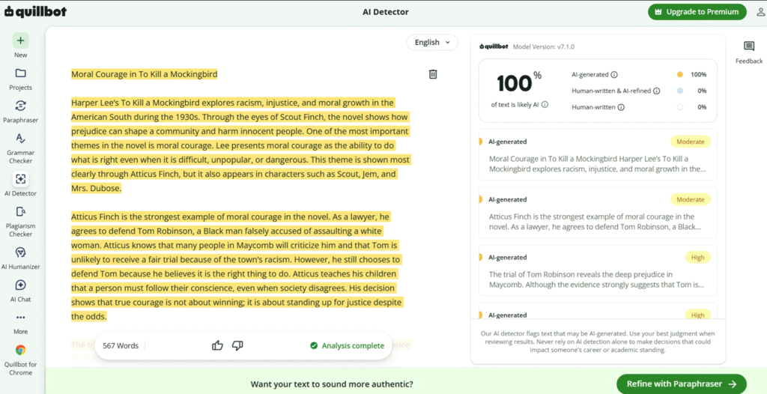Viewport: 767px width, 394px height.
Task: Open the Feedback panel icon
Action: (x=749, y=46)
